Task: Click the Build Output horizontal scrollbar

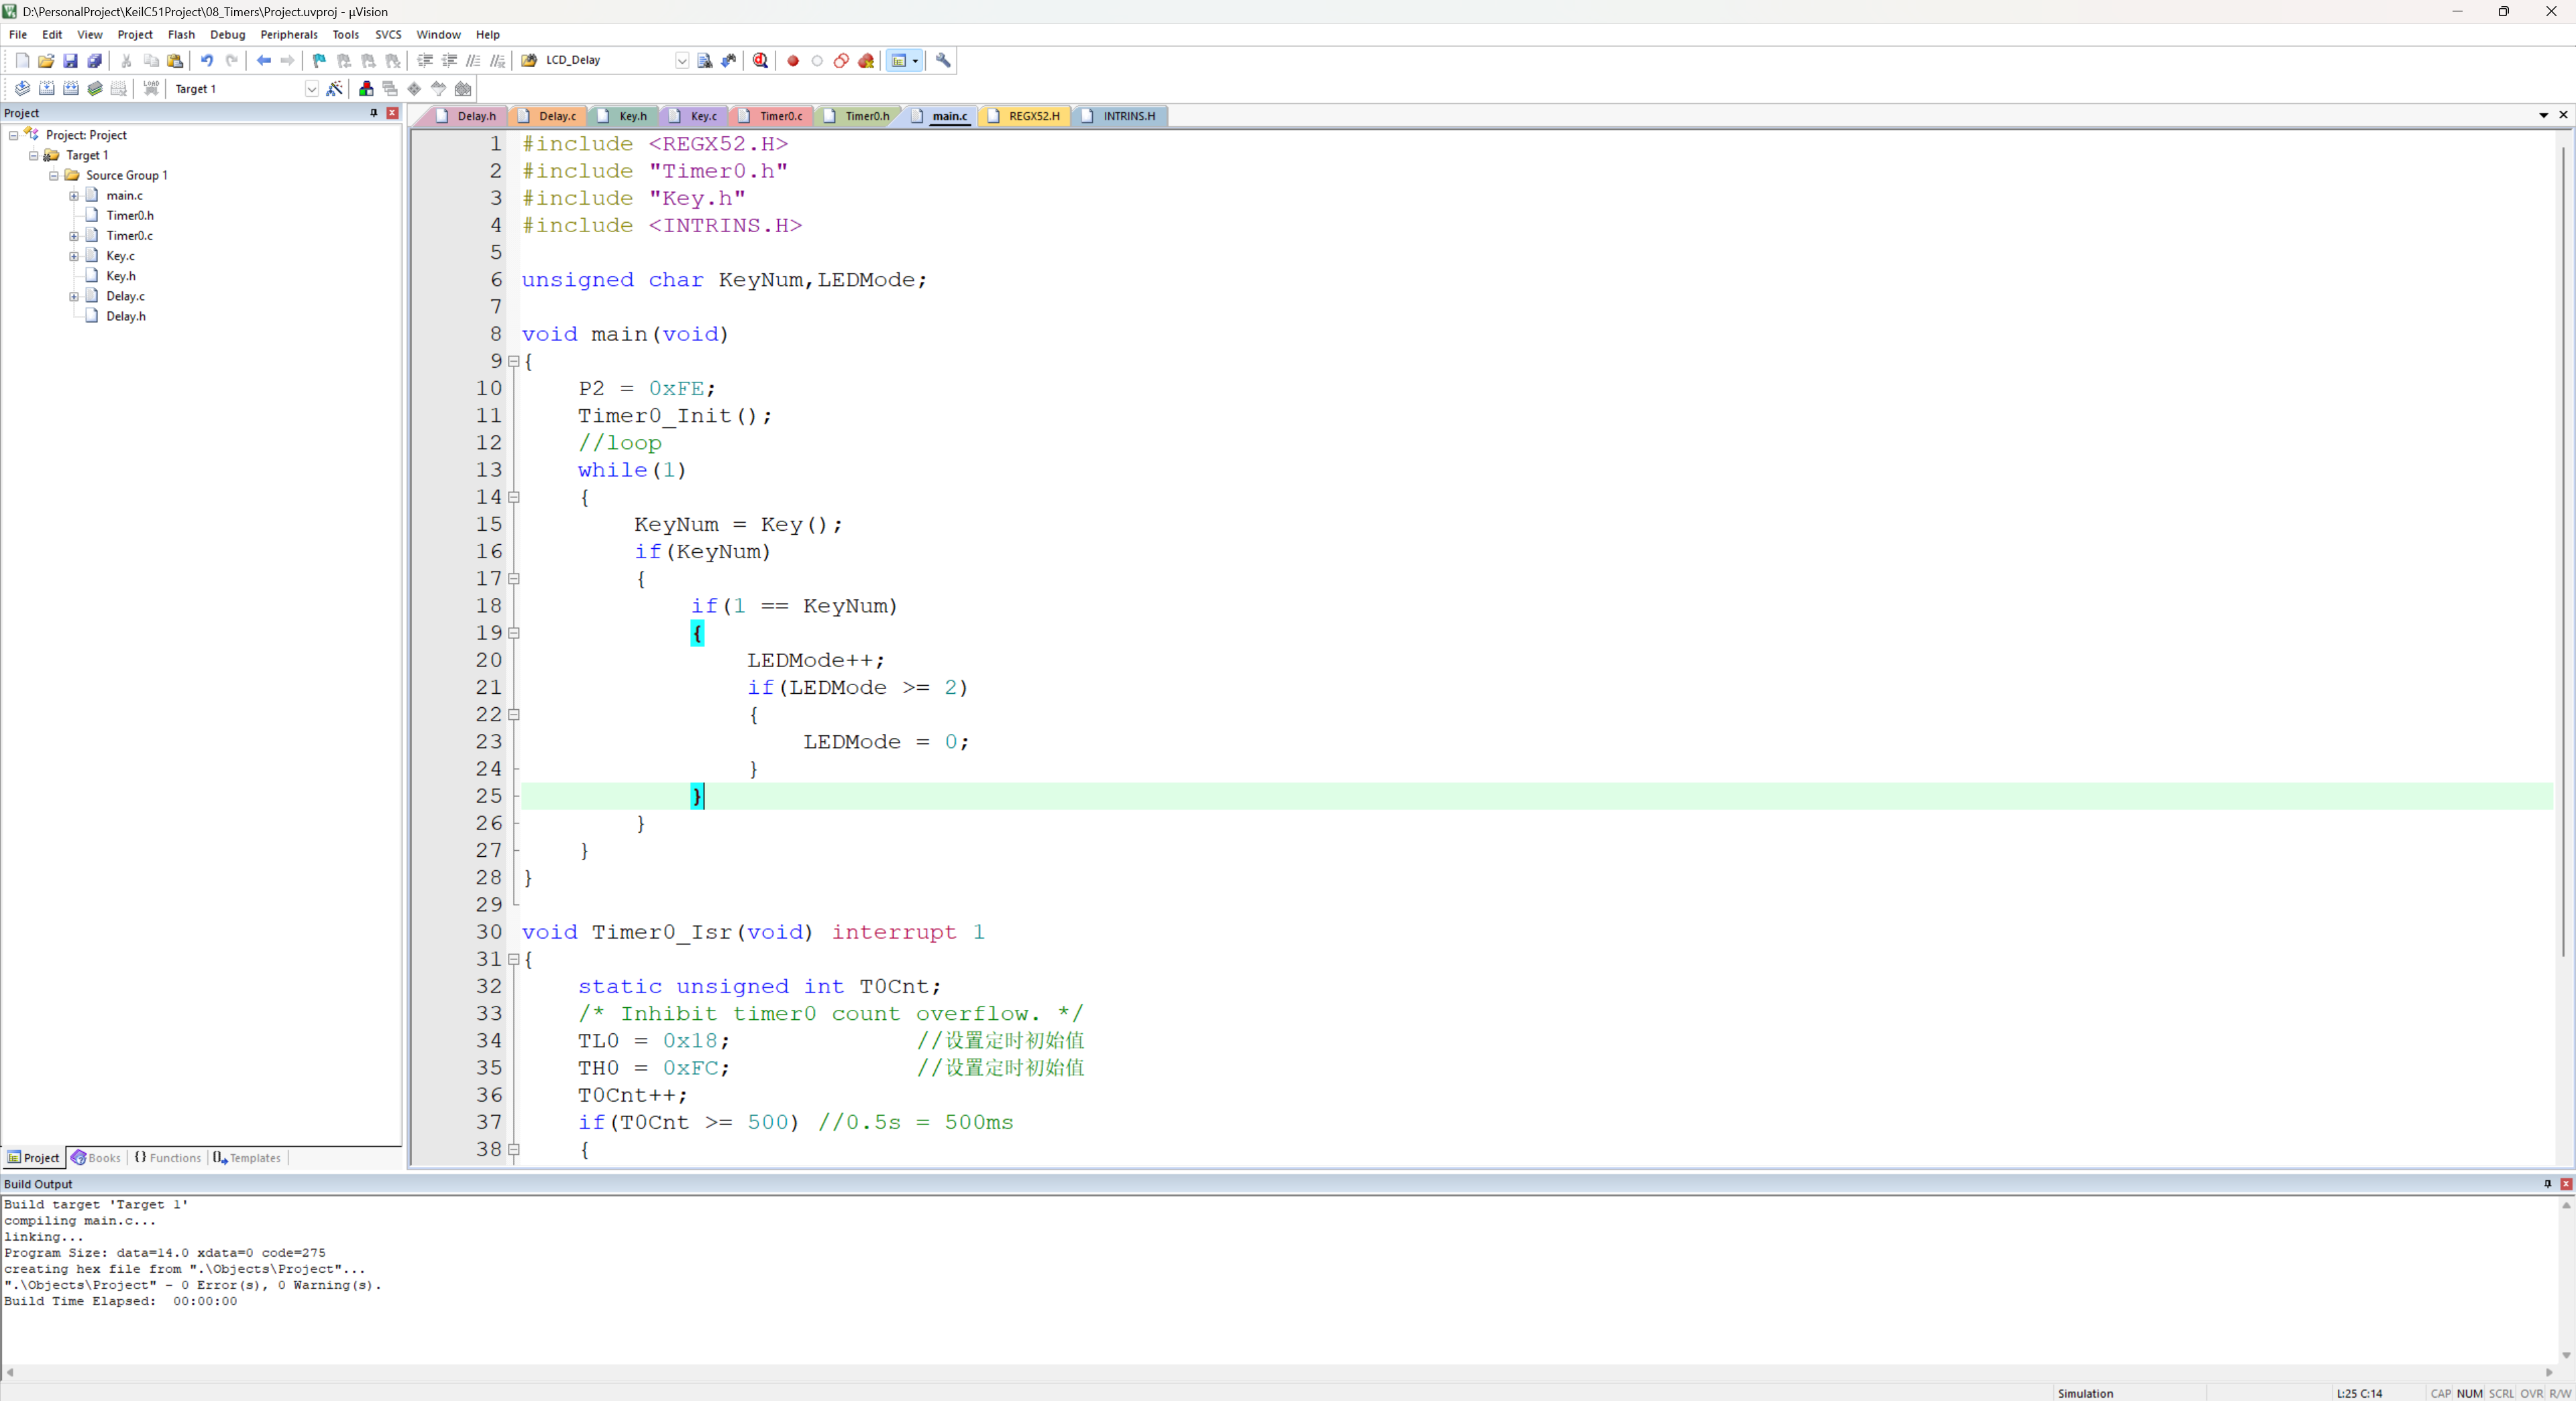Action: tap(1279, 1372)
